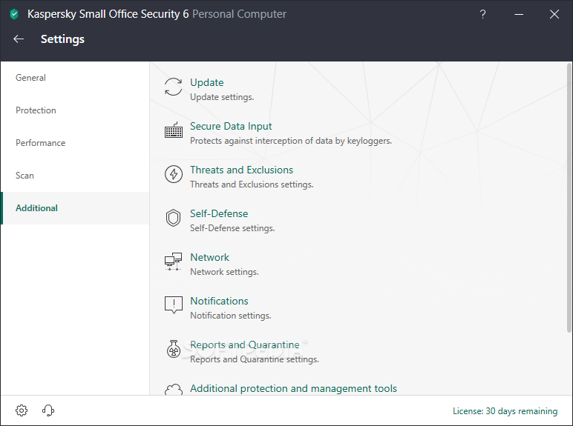This screenshot has width=573, height=426.
Task: Open the Notifications link
Action: (219, 301)
